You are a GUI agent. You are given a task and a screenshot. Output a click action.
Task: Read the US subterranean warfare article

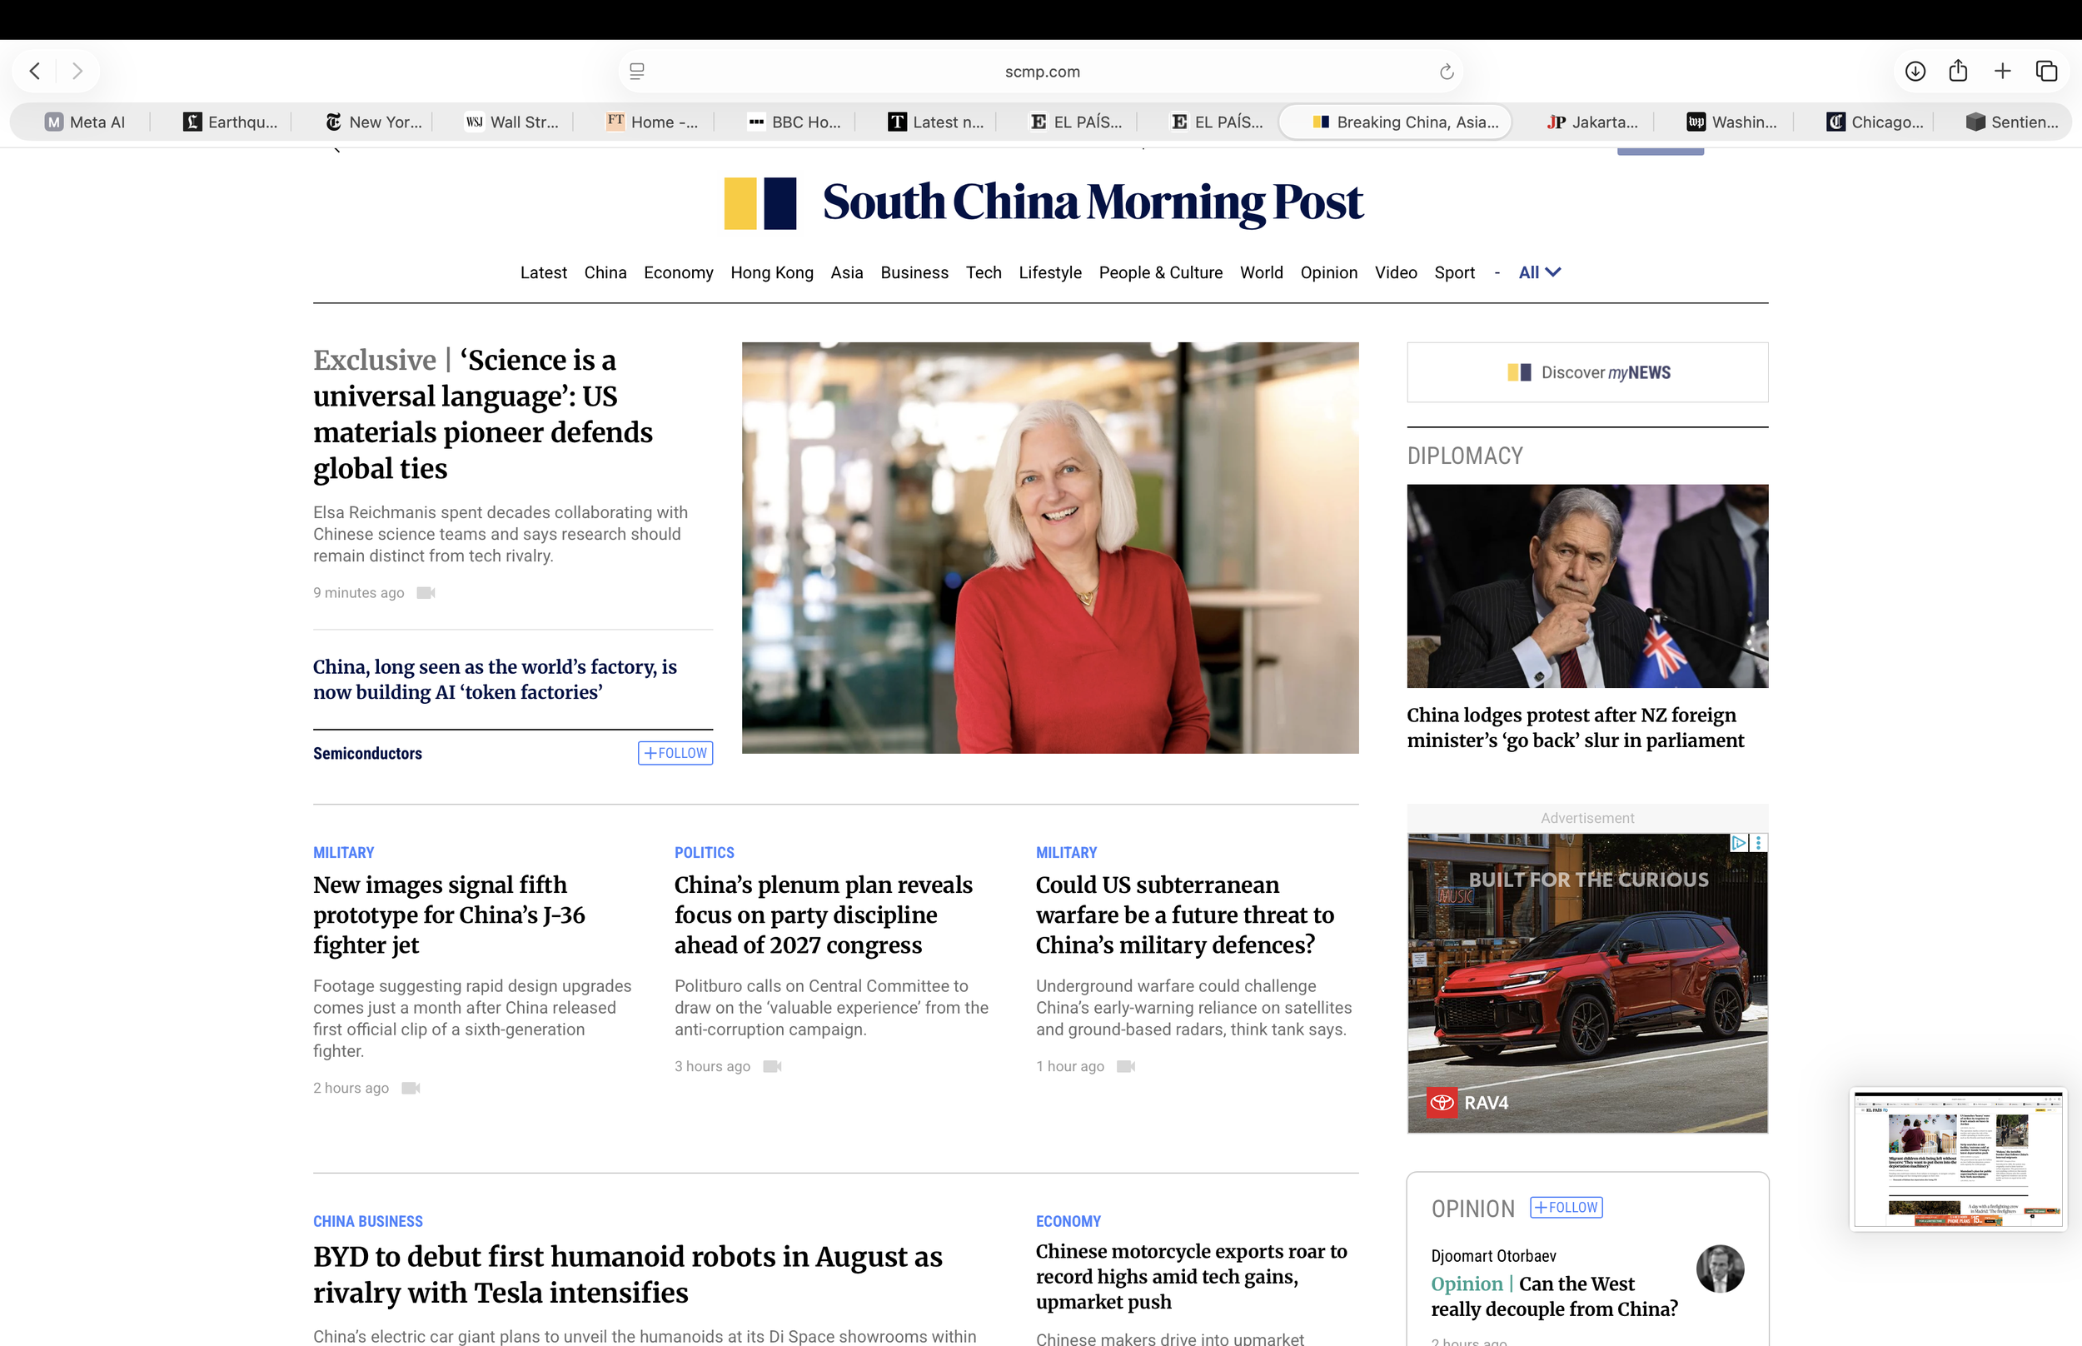click(x=1185, y=915)
